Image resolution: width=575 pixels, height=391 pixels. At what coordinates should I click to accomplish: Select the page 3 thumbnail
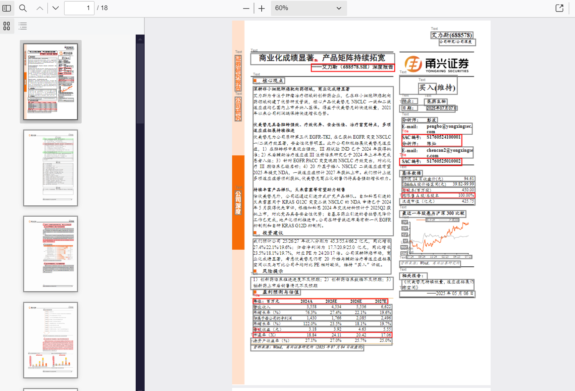51,254
